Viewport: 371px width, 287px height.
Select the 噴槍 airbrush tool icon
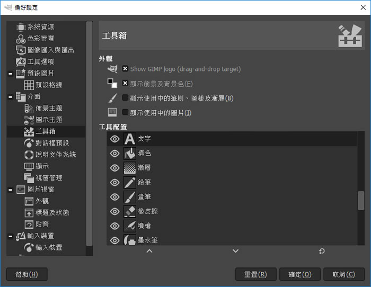coord(130,226)
